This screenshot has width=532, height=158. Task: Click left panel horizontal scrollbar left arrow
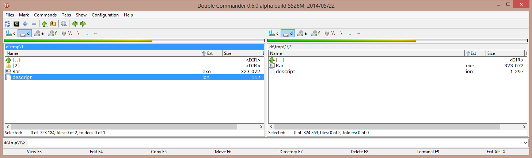8,127
